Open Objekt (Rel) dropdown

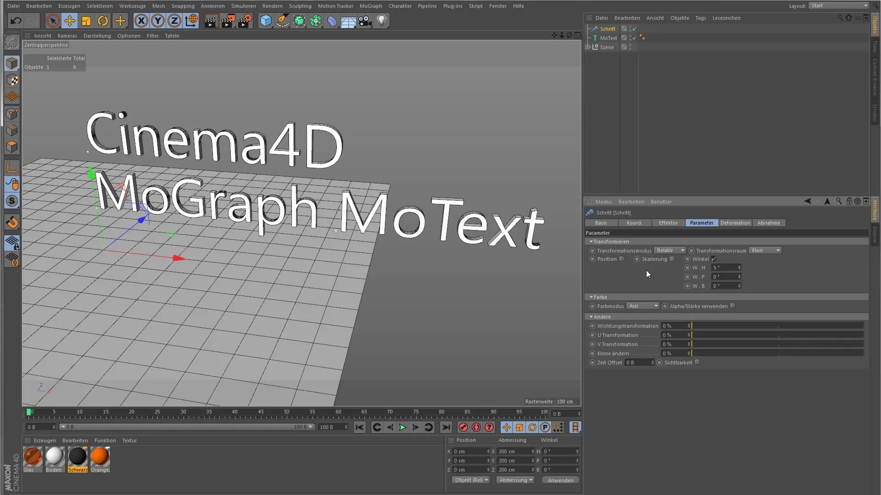click(471, 480)
